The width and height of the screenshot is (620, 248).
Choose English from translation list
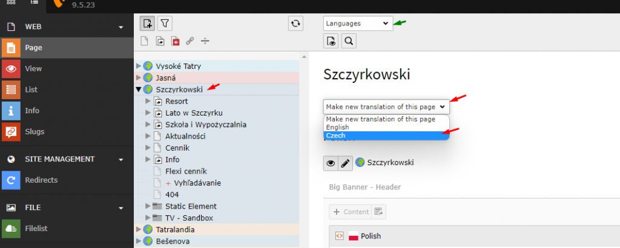pyautogui.click(x=337, y=128)
